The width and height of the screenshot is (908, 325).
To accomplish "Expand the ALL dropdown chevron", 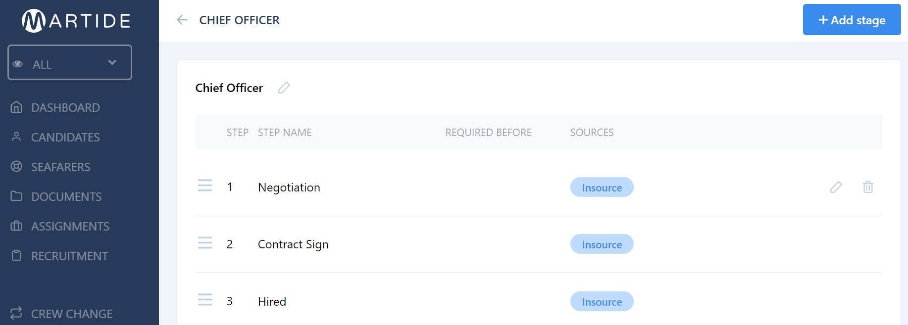I will click(x=112, y=62).
